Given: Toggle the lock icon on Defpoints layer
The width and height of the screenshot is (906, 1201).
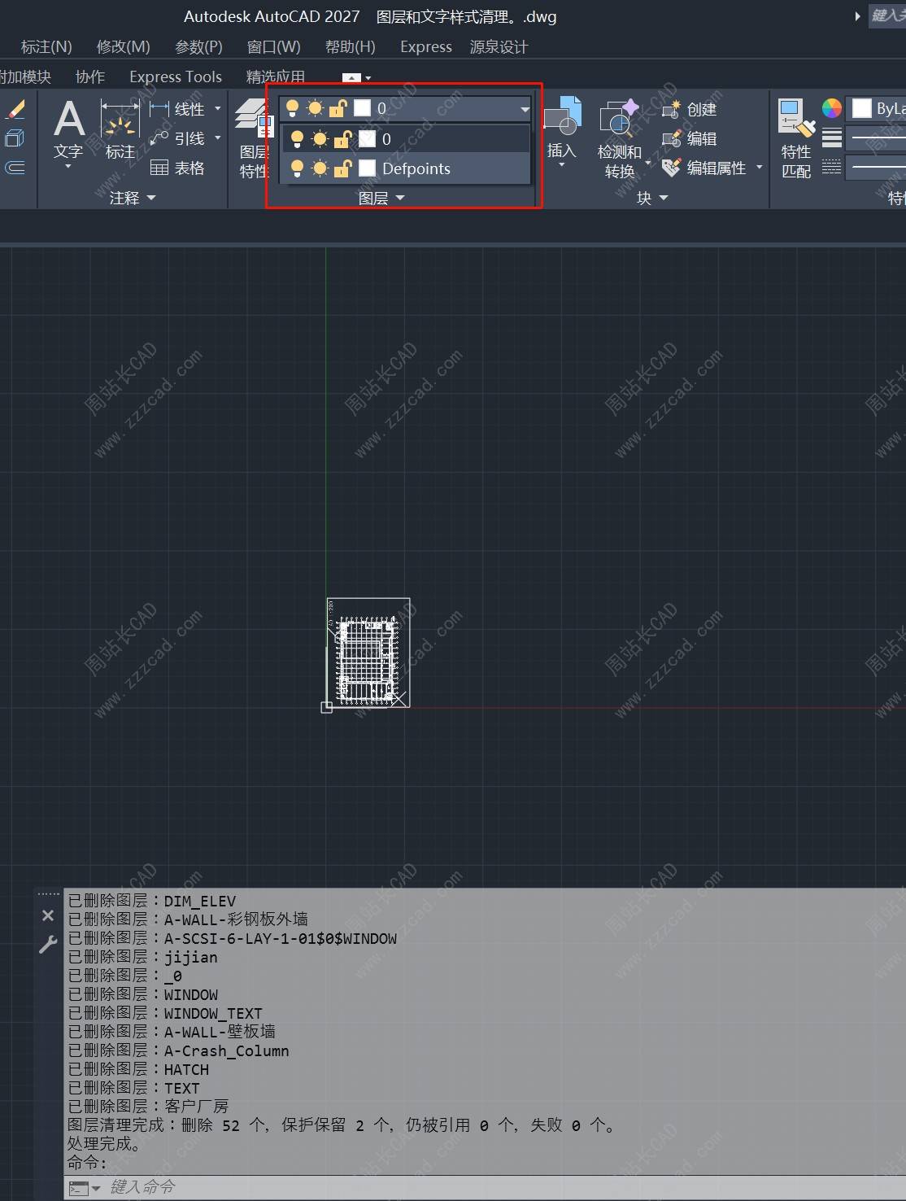Looking at the screenshot, I should (x=342, y=168).
